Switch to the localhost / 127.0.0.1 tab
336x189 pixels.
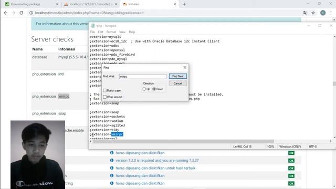(x=90, y=4)
